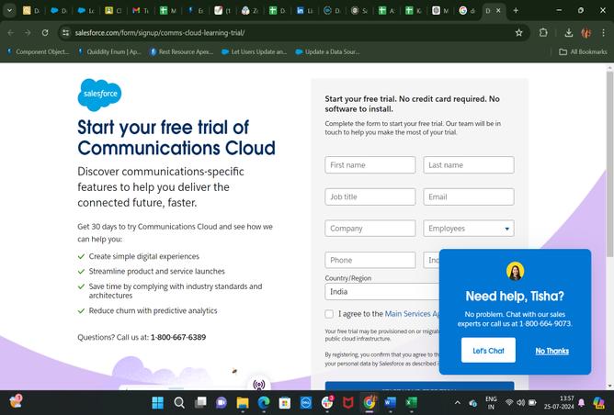Open Task View on the taskbar

(200, 402)
